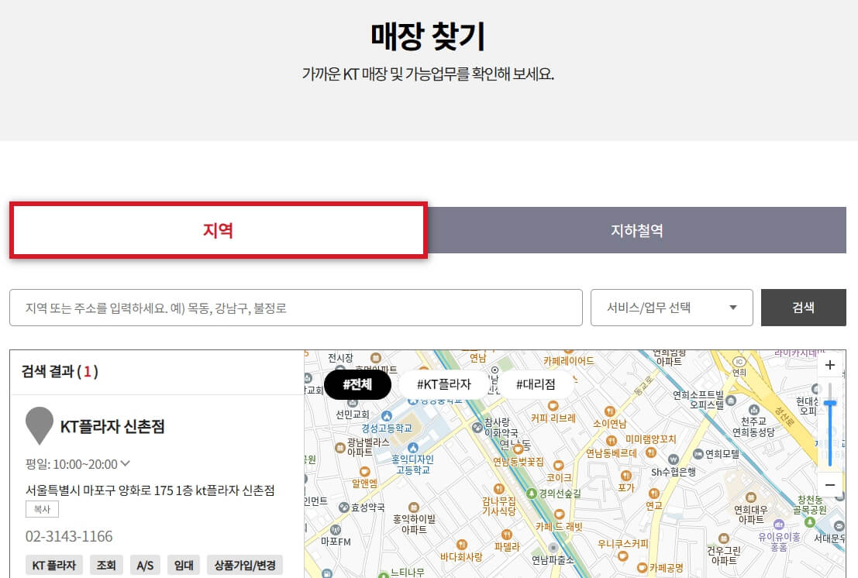This screenshot has height=578, width=858.
Task: Select the A/S service tag
Action: coord(145,565)
